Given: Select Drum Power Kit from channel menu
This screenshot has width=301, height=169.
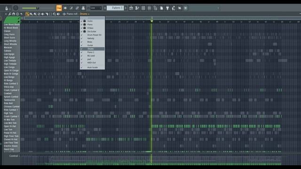Looking at the screenshot, I should point(92,35).
